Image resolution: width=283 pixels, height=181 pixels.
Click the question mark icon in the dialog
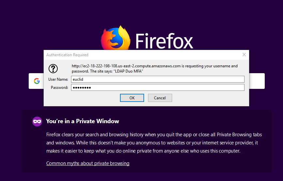[x=53, y=69]
